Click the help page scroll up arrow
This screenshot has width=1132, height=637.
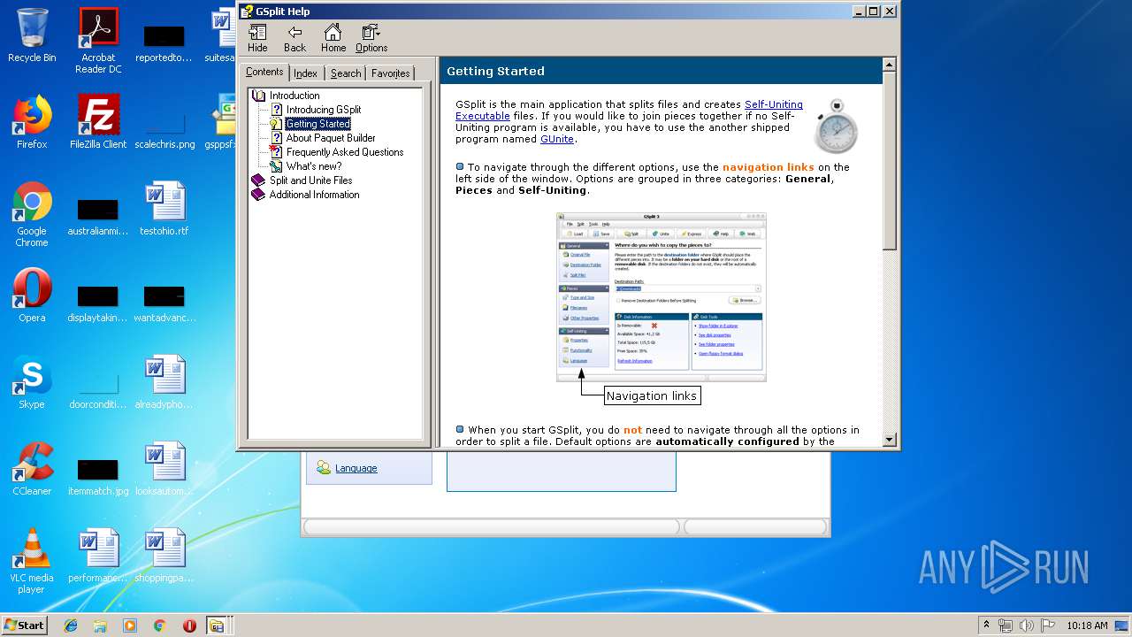890,65
